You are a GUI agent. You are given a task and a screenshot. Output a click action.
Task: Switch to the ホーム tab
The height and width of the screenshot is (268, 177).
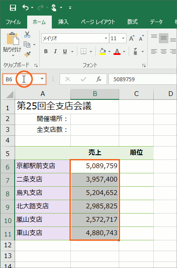click(39, 22)
